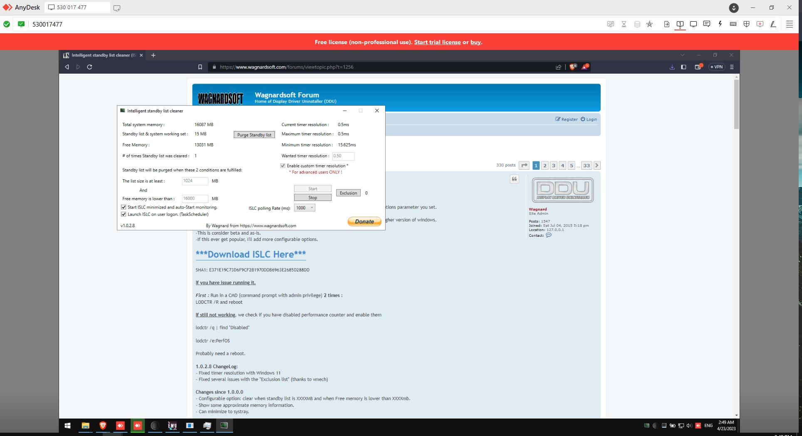Open the new session monitor icon beside the address tab
This screenshot has width=802, height=436.
pos(117,8)
